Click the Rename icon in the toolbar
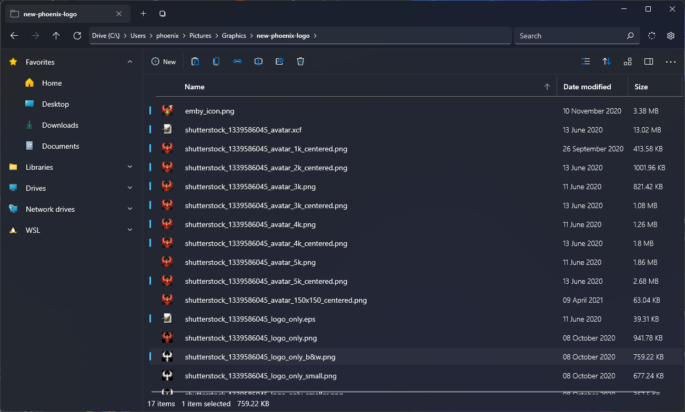The image size is (685, 412). click(x=258, y=61)
